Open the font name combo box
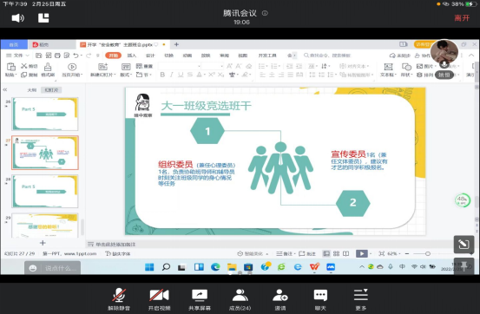Screen dimensions: 480x314 pyautogui.click(x=180, y=66)
